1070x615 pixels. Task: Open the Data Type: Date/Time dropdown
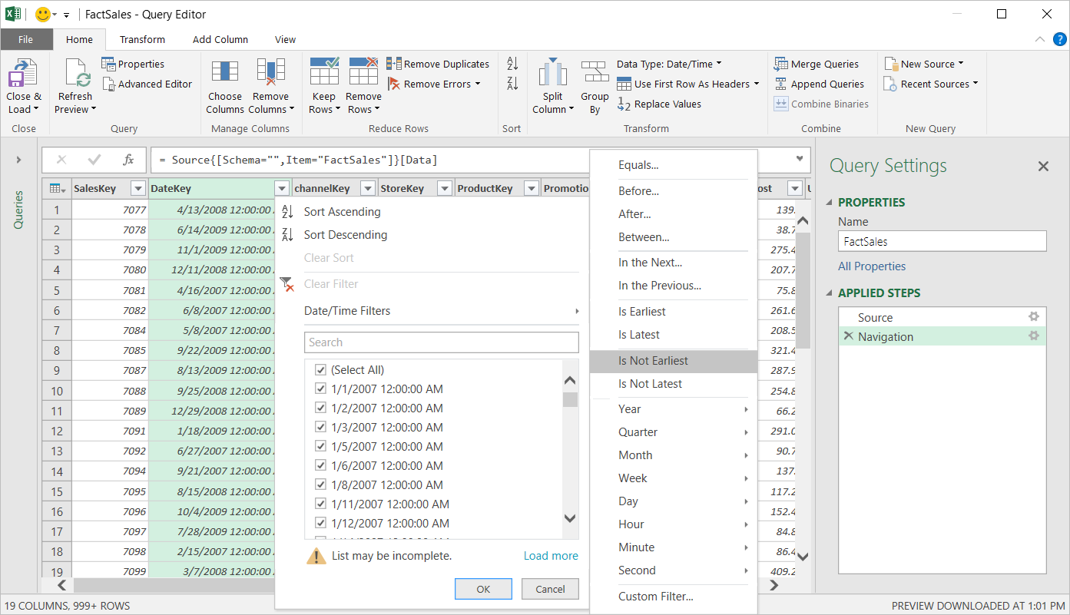pyautogui.click(x=669, y=64)
